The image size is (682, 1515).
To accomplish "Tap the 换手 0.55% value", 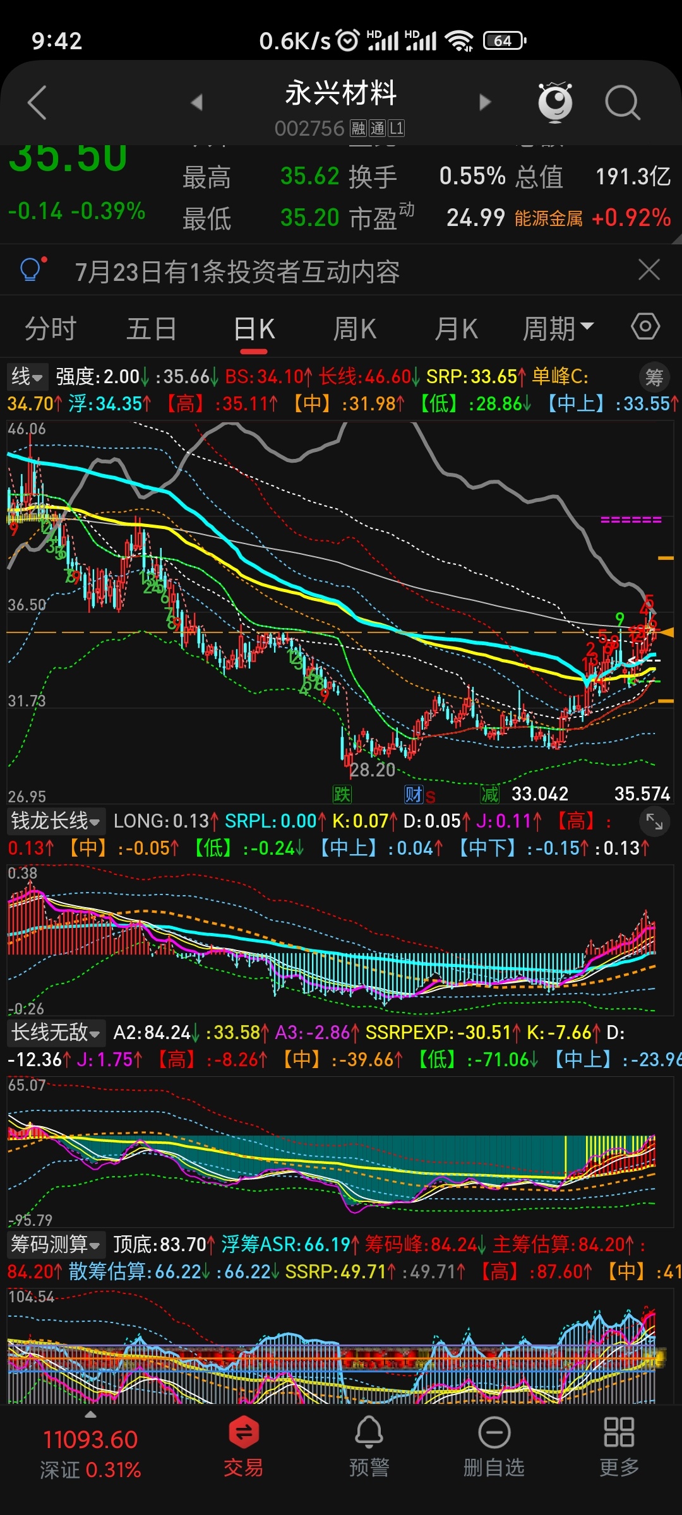I will 472,176.
